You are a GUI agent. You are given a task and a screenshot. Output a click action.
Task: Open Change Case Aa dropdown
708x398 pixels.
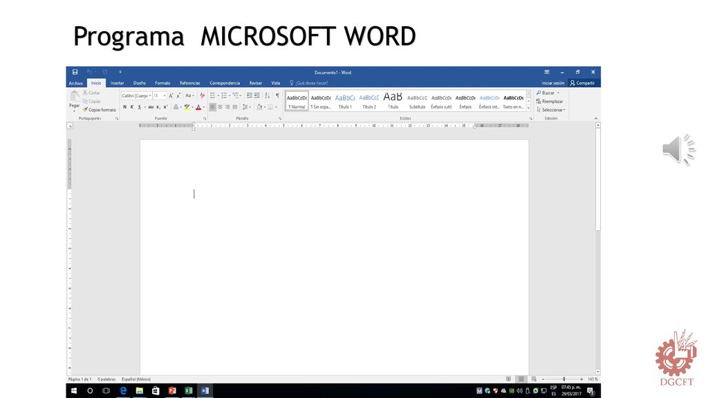(189, 95)
